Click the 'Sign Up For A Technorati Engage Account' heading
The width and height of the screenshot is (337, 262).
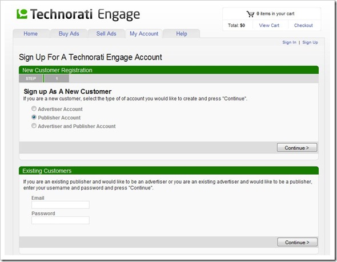[x=90, y=57]
